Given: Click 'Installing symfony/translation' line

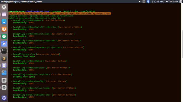Looking at the screenshot, I should (x=43, y=34).
